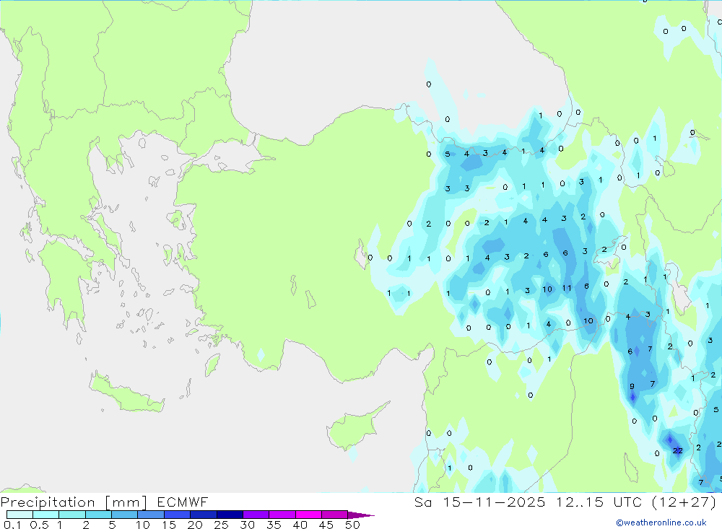
Task: Click the 35–40 mm violet legend swatch
Action: point(282,515)
